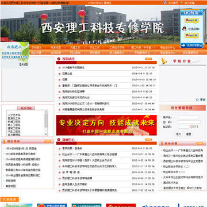This screenshot has width=207, height=207.
Task: Open 党建工作 in the navigation bar
Action: click(75, 48)
